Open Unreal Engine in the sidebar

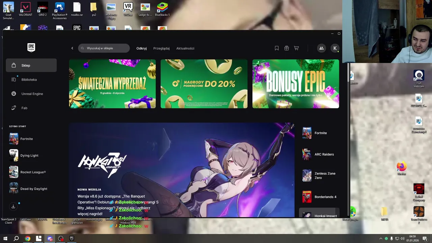click(31, 94)
